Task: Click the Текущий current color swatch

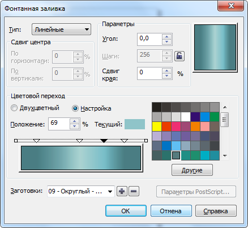Action: [x=135, y=124]
